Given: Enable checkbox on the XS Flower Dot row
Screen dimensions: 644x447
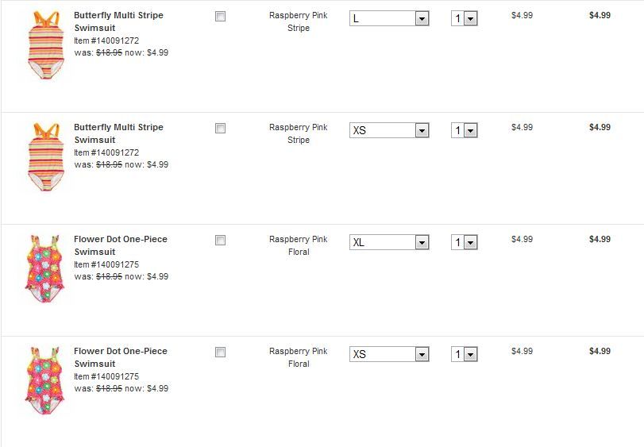Looking at the screenshot, I should click(x=220, y=353).
